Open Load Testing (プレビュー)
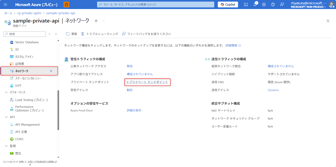336x167 pixels. 31,100
